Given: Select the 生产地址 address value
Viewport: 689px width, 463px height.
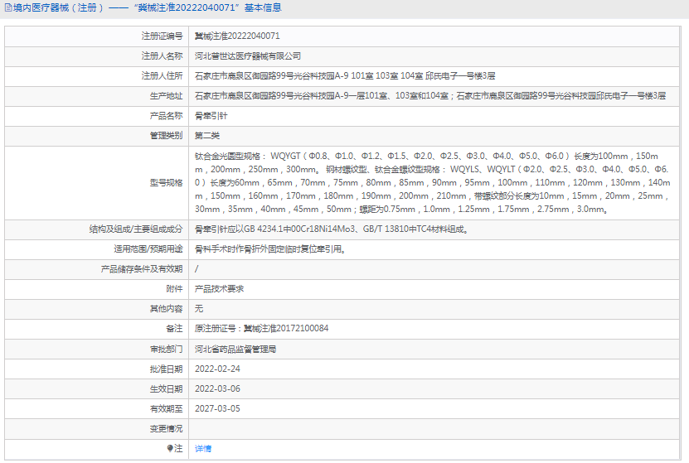Looking at the screenshot, I should click(x=430, y=96).
